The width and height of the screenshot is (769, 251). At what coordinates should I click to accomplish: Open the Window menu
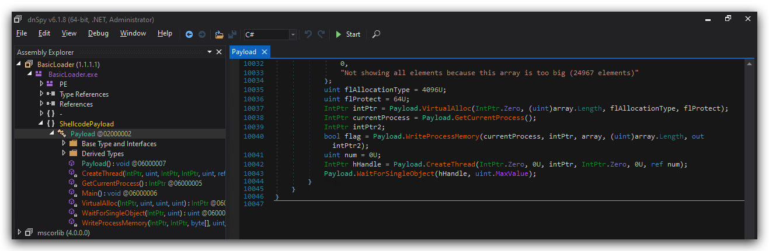point(133,33)
